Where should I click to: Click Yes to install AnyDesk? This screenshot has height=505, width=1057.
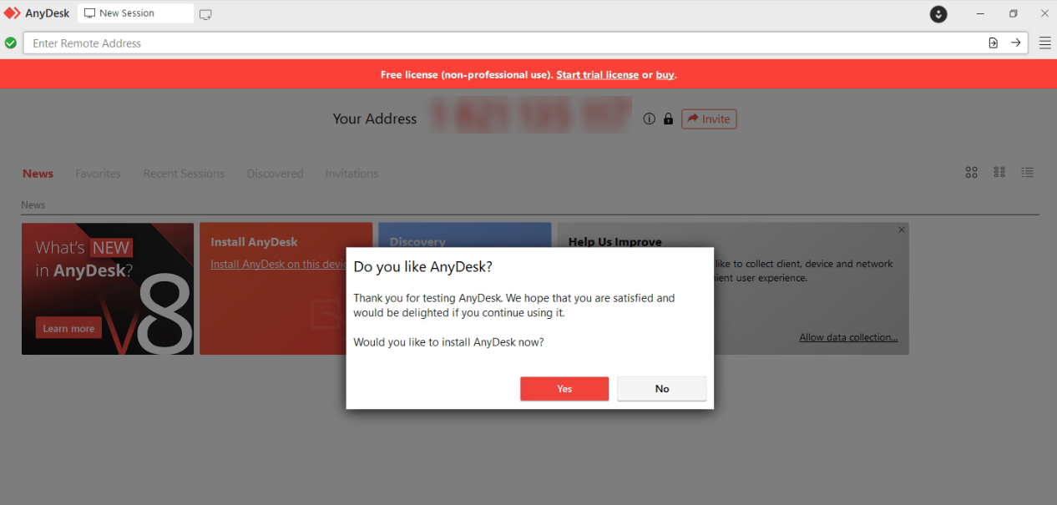click(x=564, y=389)
